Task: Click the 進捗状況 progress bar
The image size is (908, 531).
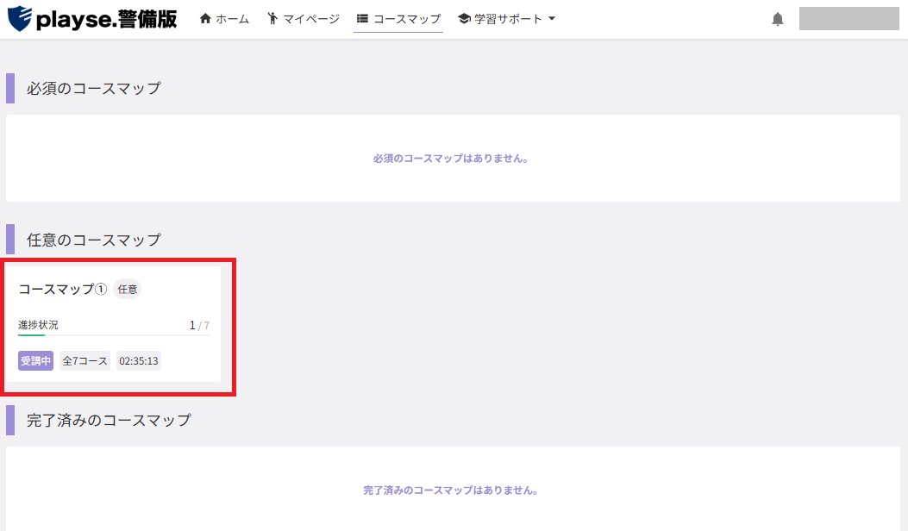Action: pos(114,334)
